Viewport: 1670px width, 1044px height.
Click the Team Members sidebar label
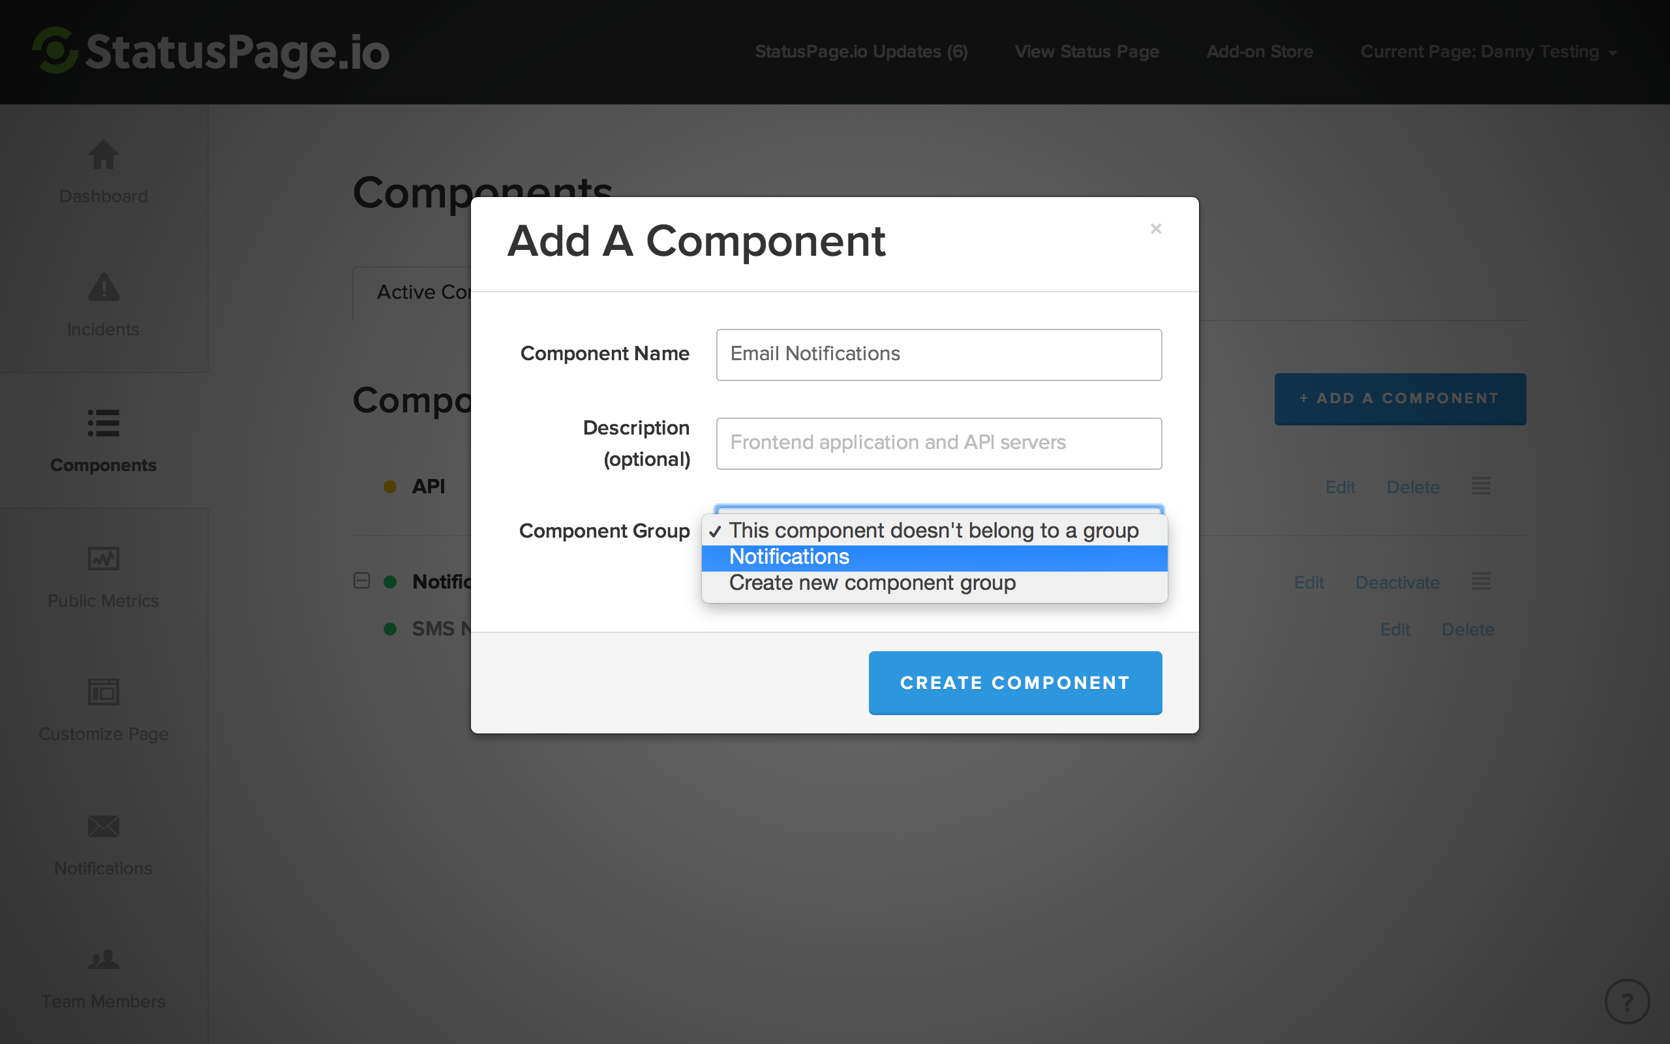point(104,1001)
